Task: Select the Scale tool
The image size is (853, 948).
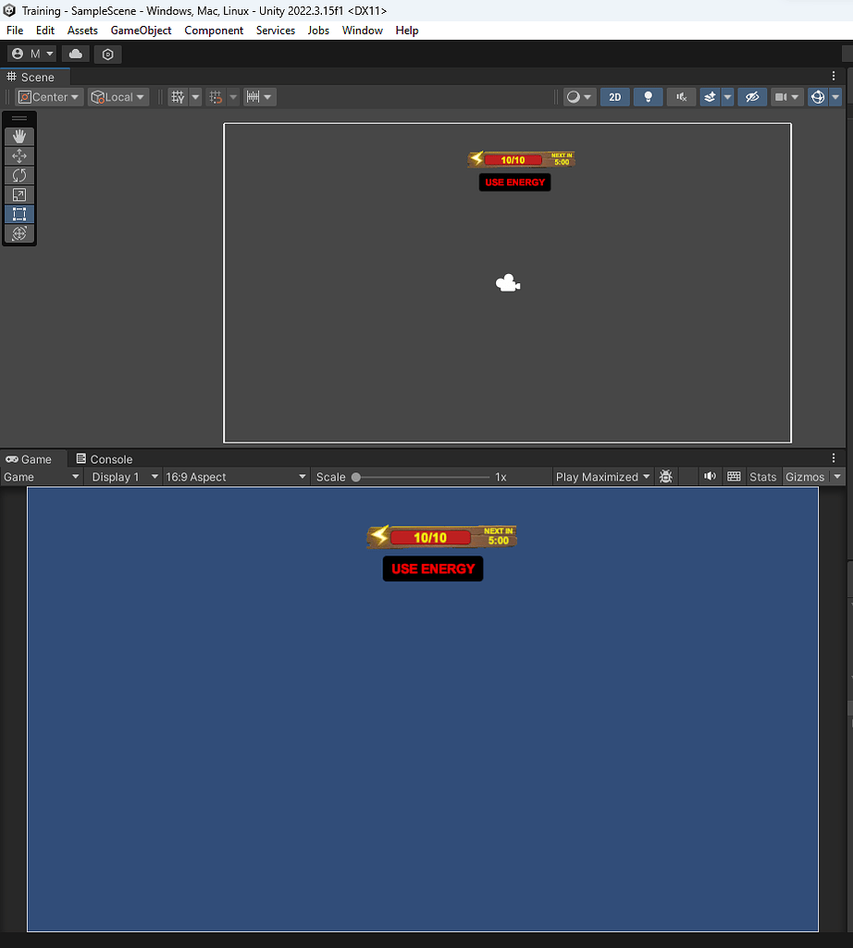Action: pos(19,194)
